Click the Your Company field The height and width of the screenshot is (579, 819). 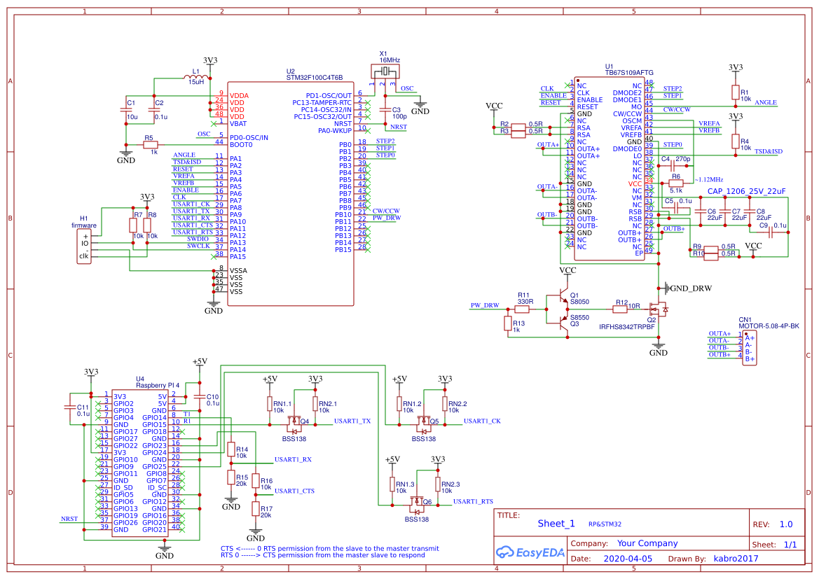click(647, 543)
